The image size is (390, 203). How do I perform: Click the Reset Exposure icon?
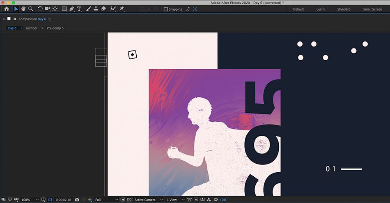[216, 200]
